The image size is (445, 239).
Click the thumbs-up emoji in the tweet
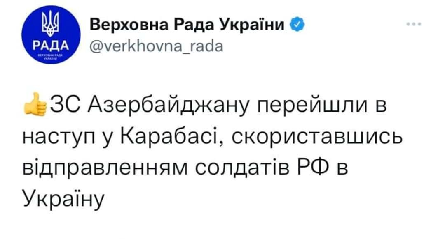[x=35, y=104]
